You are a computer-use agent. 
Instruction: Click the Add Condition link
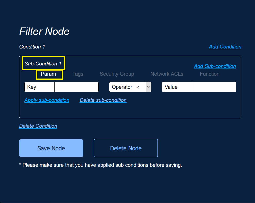click(225, 47)
